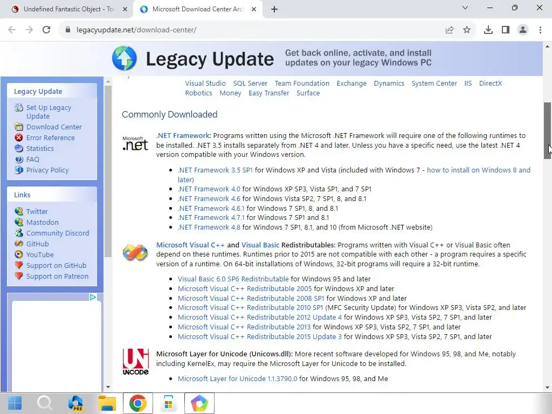The width and height of the screenshot is (552, 414).
Task: Click the Chrome icon in the taskbar
Action: [x=137, y=403]
